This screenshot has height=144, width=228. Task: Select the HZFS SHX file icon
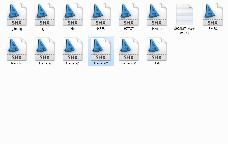[101, 15]
